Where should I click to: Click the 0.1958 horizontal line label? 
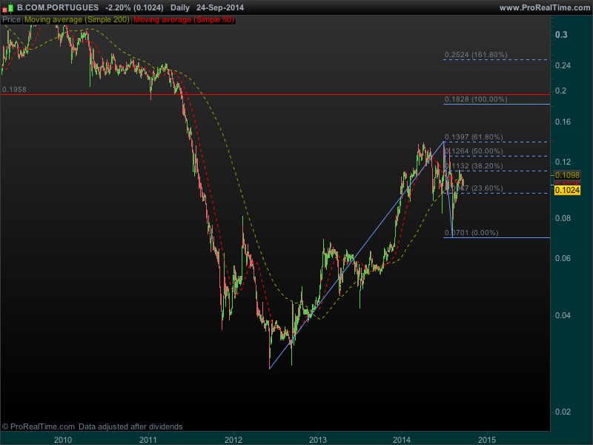(14, 90)
